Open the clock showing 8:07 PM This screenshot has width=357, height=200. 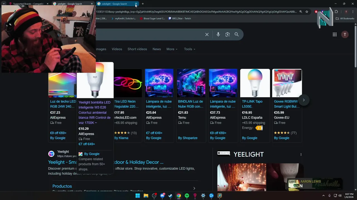pyautogui.click(x=349, y=196)
